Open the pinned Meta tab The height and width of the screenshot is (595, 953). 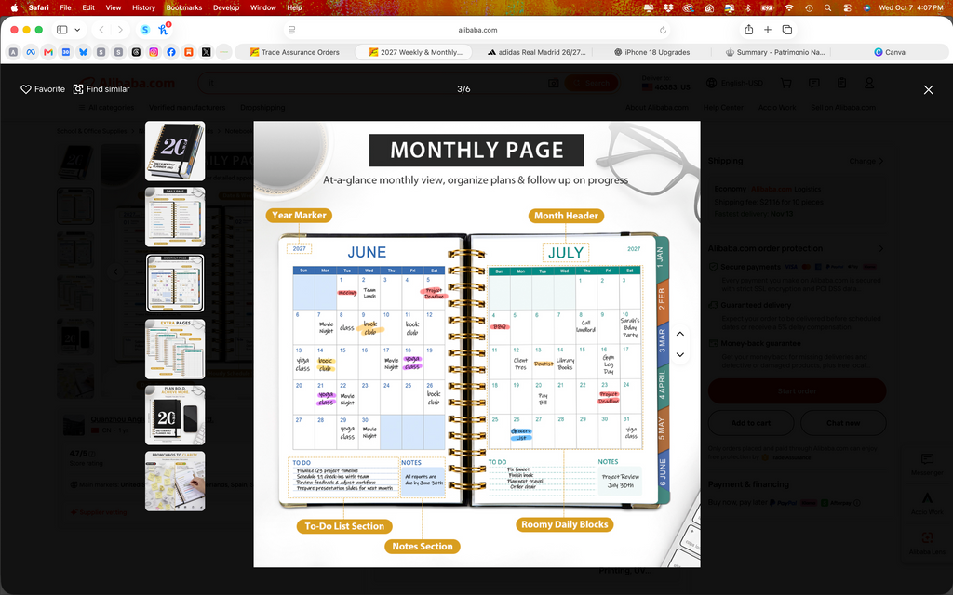click(31, 52)
